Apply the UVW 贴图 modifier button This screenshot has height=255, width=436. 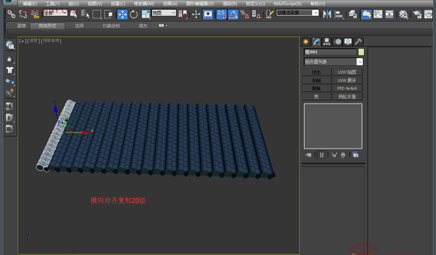pyautogui.click(x=347, y=72)
